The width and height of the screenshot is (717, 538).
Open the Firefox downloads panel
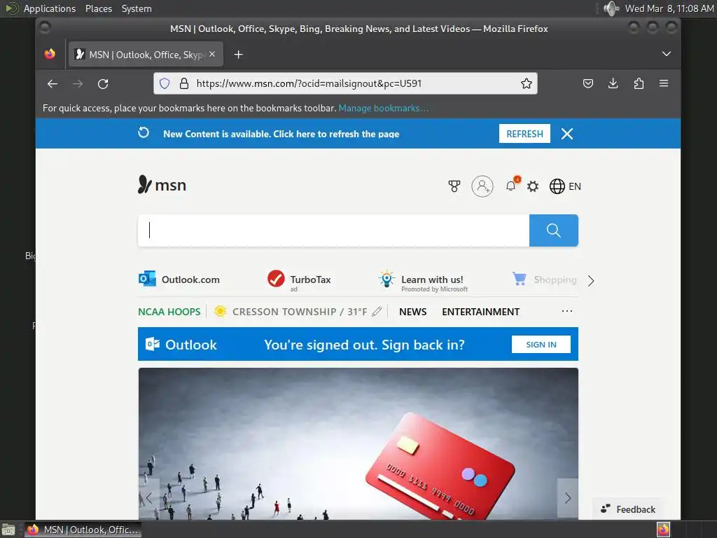[x=613, y=83]
